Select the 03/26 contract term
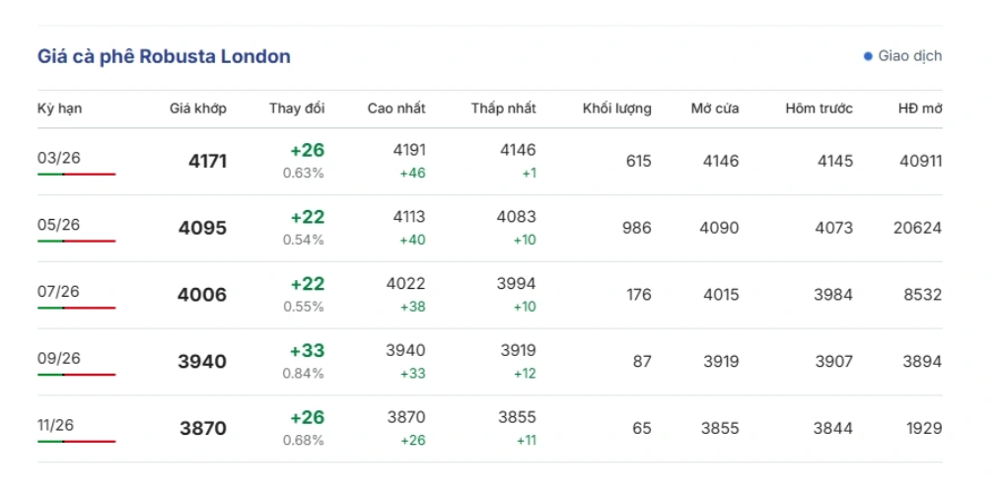The height and width of the screenshot is (495, 1001). [58, 158]
